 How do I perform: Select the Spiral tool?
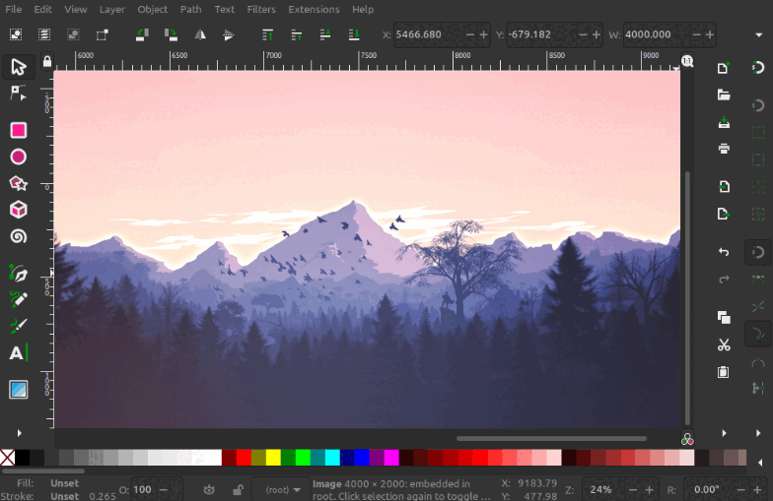[x=18, y=236]
